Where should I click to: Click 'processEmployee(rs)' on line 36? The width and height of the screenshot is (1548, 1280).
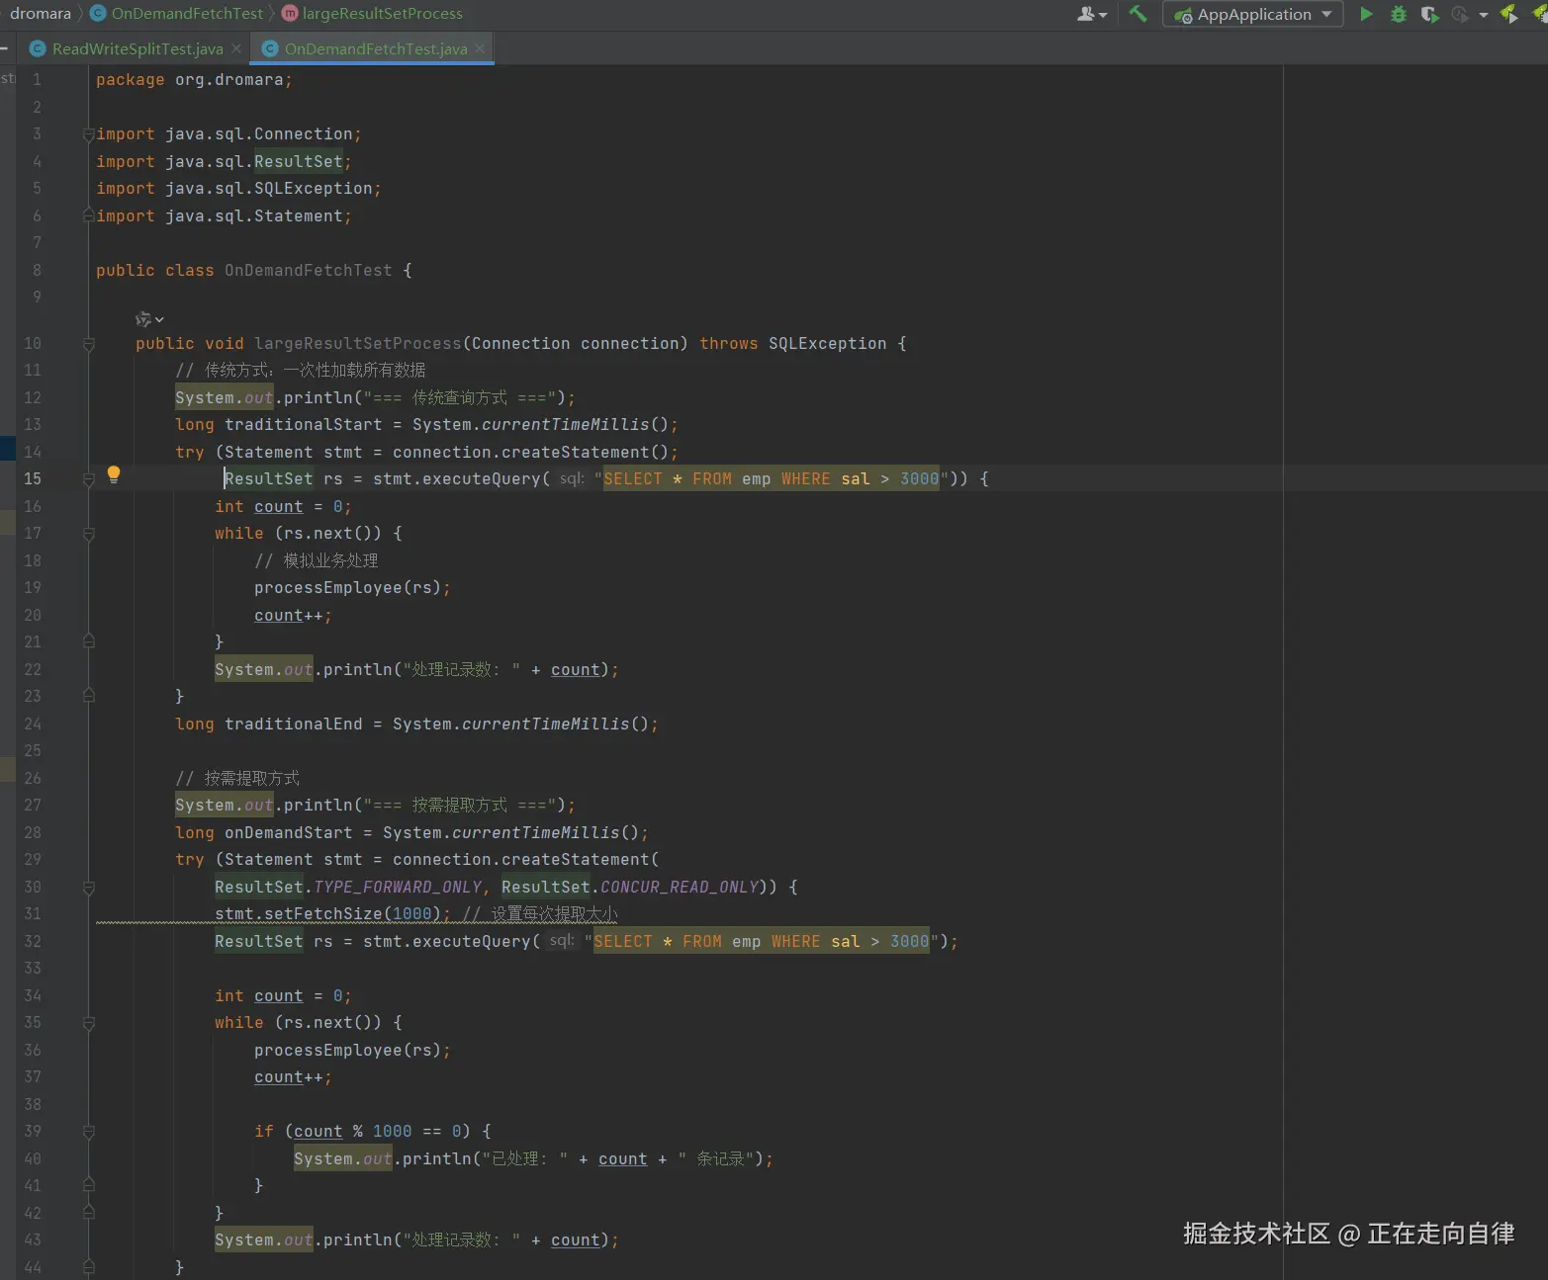click(347, 1051)
